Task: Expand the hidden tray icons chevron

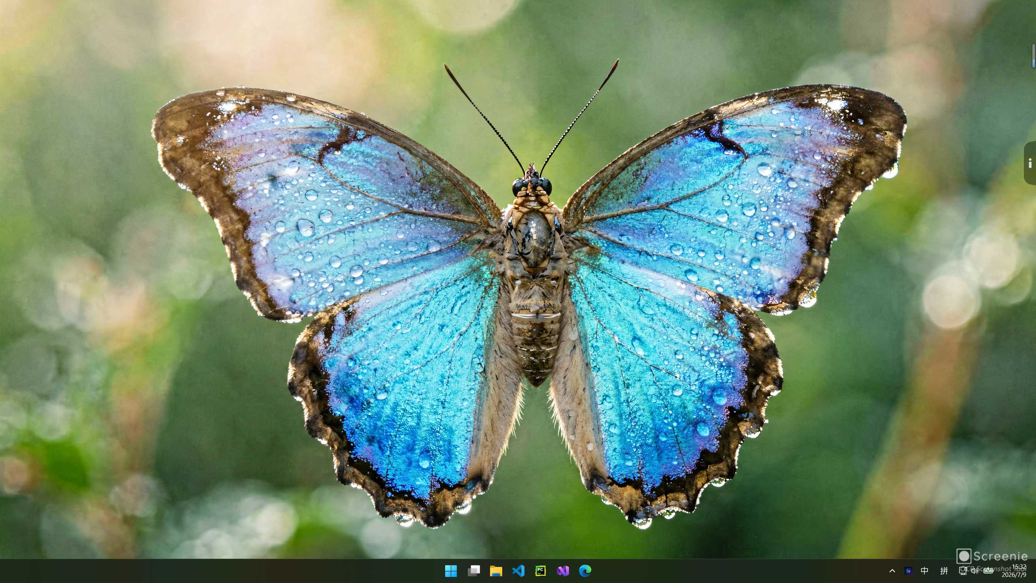Action: coord(892,571)
